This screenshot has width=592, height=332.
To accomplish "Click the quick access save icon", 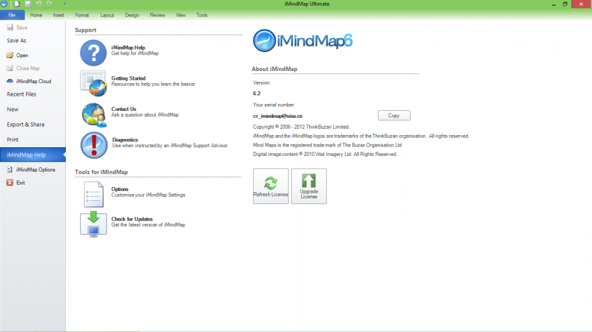I will click(28, 4).
